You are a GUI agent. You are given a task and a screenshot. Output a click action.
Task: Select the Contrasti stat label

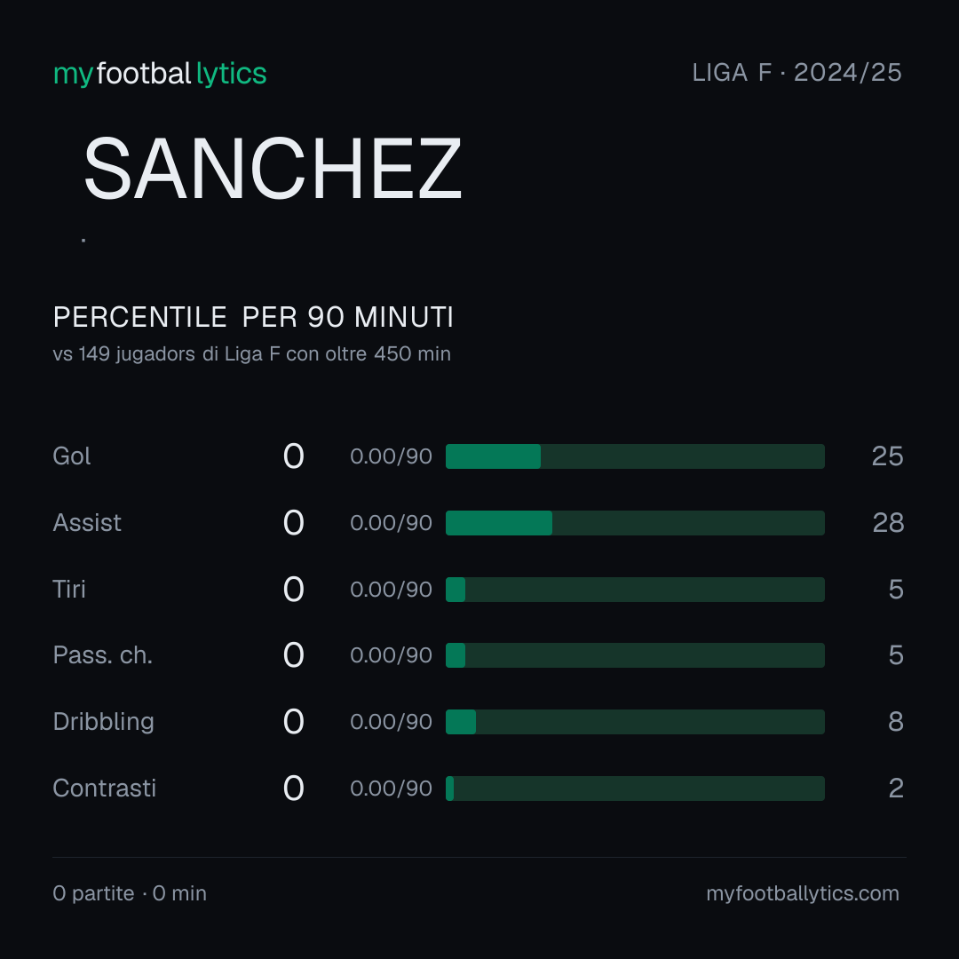[105, 789]
